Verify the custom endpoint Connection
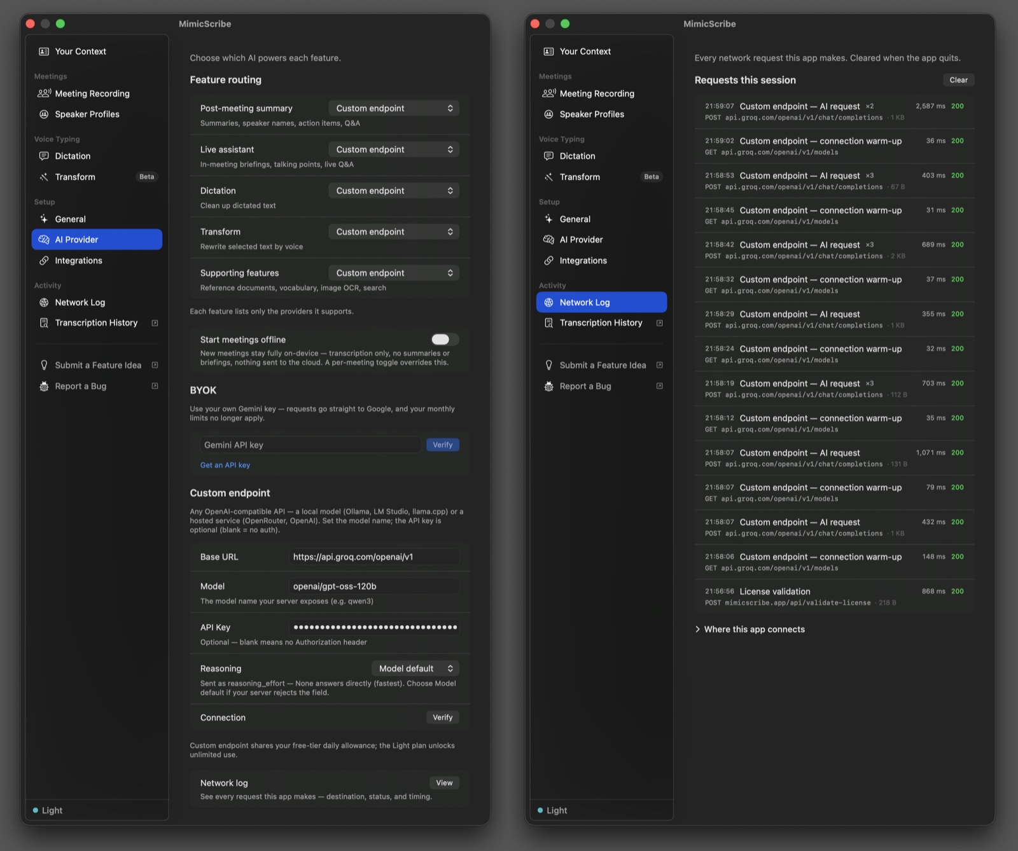 click(443, 717)
